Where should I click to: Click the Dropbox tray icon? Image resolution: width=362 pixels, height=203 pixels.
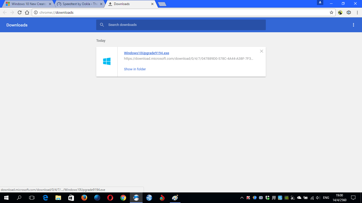pyautogui.click(x=267, y=198)
